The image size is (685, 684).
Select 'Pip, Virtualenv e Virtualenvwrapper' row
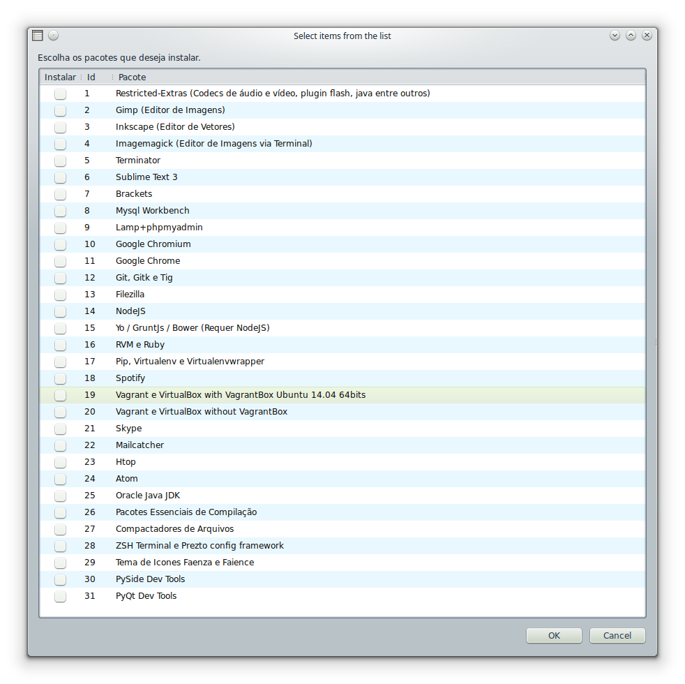(342, 362)
